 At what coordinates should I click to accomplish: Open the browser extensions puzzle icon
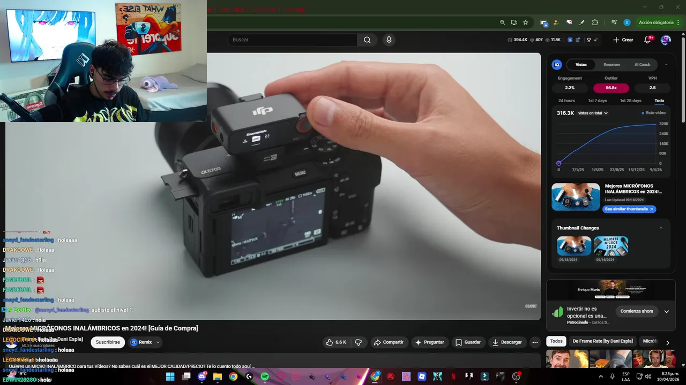pos(595,22)
